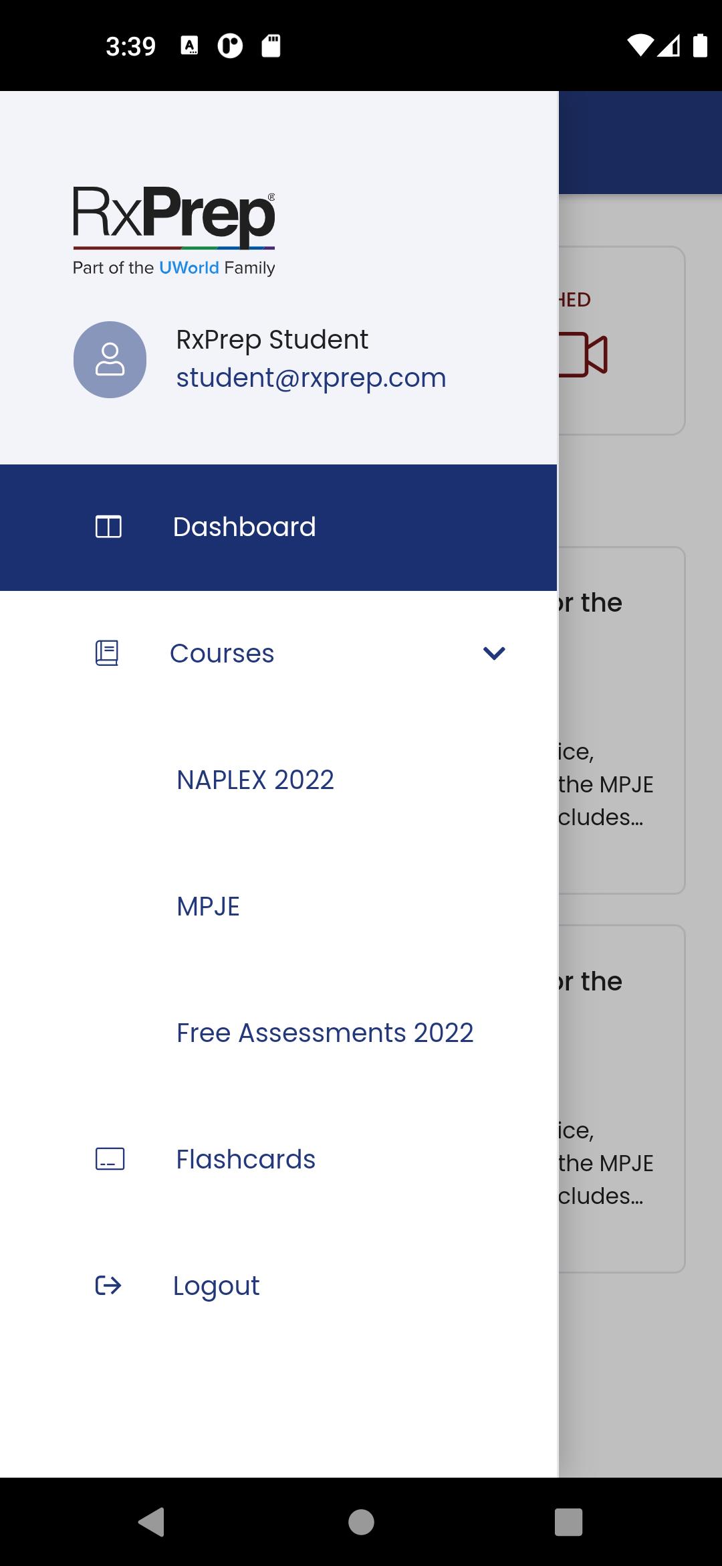
Task: Tap the Courses book icon
Action: click(x=107, y=653)
